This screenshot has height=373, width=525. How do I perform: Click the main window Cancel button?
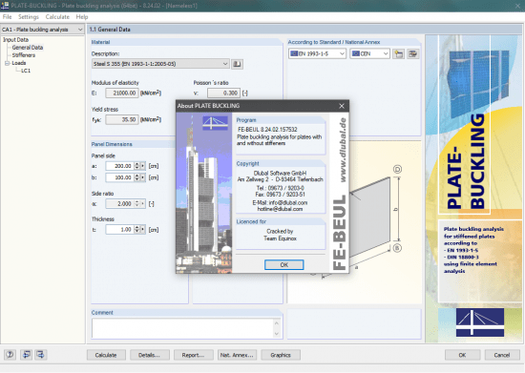coord(502,355)
